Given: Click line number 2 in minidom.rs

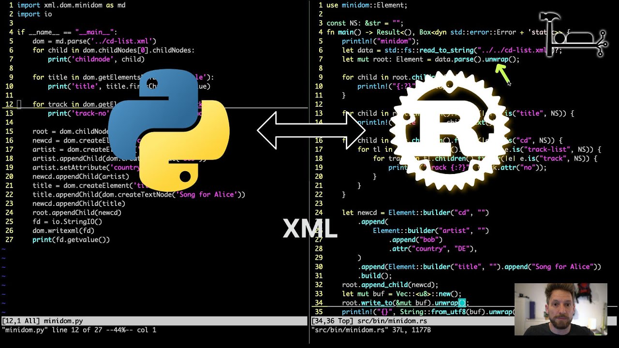Looking at the screenshot, I should coord(321,14).
